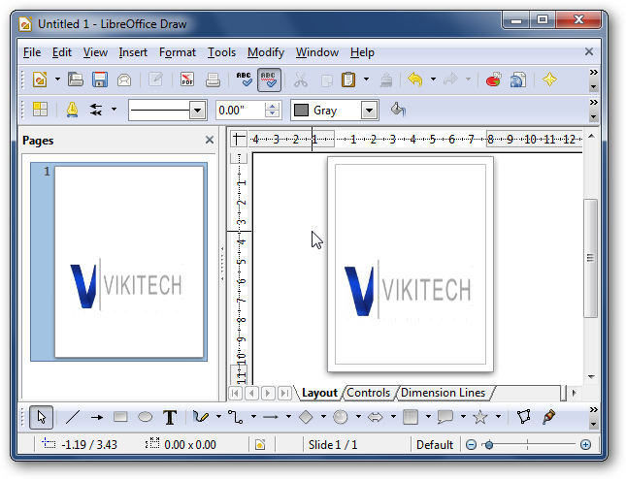Click the Area fill bucket icon

pos(398,110)
